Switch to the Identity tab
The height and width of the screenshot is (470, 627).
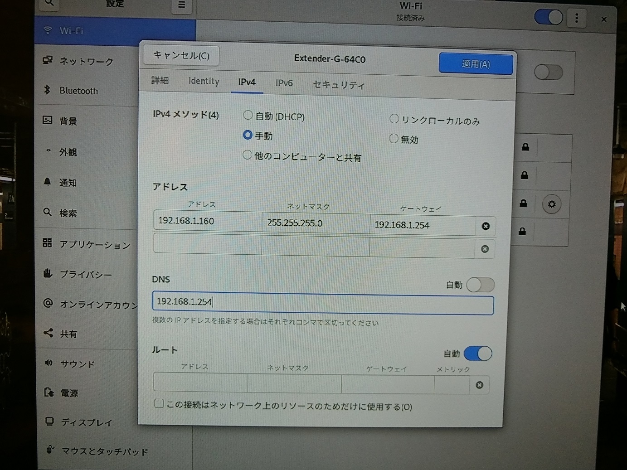tap(204, 81)
